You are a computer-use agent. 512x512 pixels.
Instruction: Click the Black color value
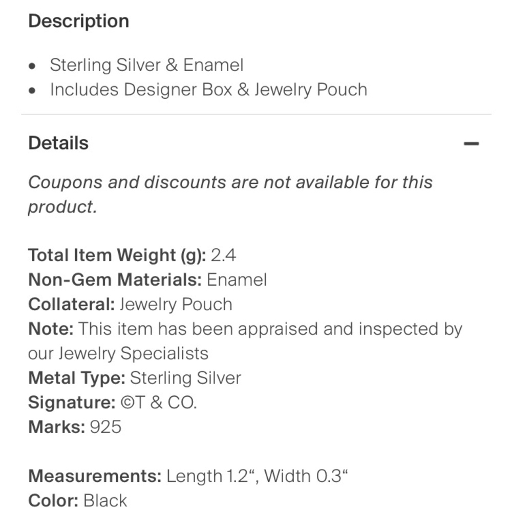click(105, 501)
